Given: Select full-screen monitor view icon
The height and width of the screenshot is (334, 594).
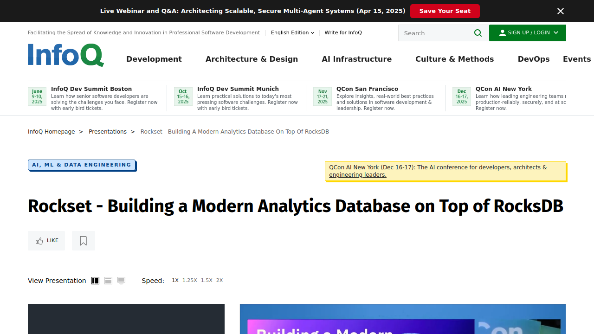Looking at the screenshot, I should (121, 281).
